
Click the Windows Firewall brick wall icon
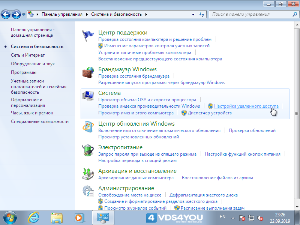pyautogui.click(x=88, y=72)
